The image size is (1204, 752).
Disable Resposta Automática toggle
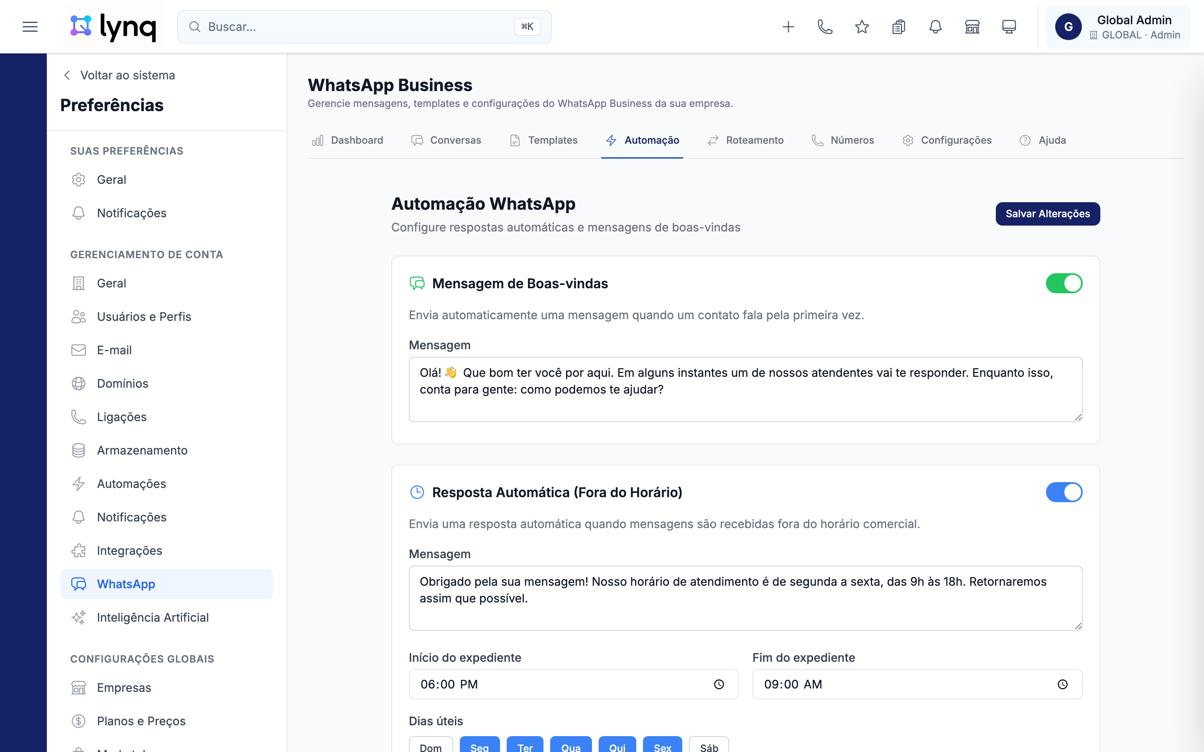click(1064, 493)
